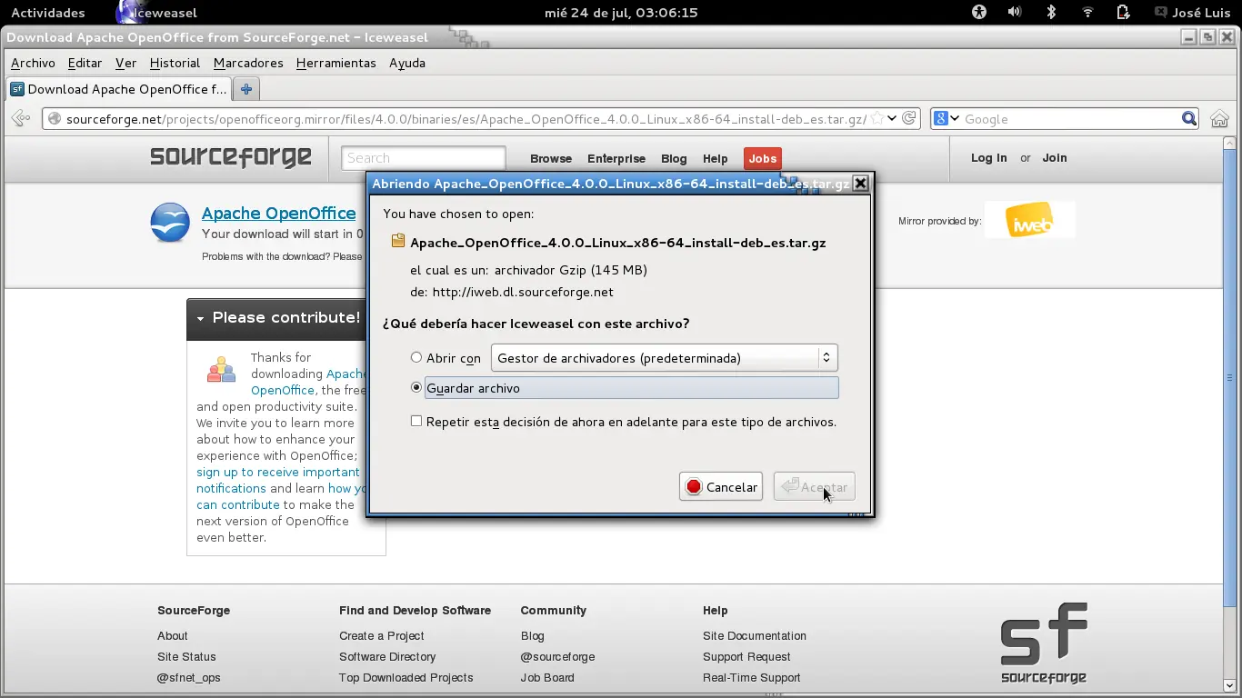Open Actividades overview in top panel
Viewport: 1242px width, 698px height.
coord(47,12)
